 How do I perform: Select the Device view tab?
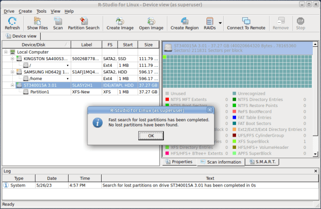tap(21, 36)
